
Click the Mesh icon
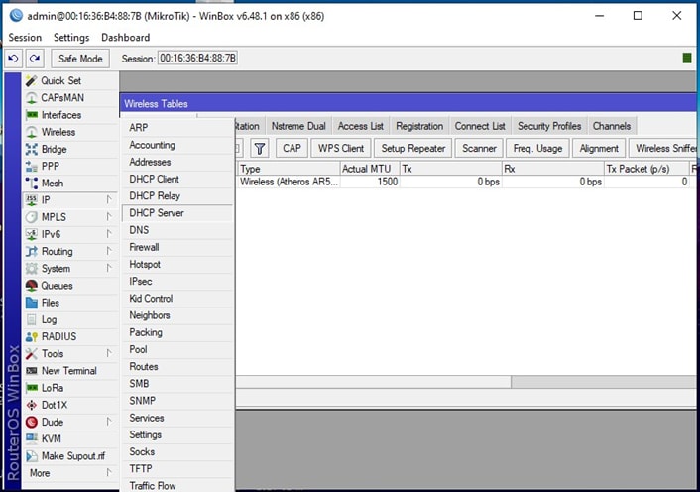(x=32, y=184)
